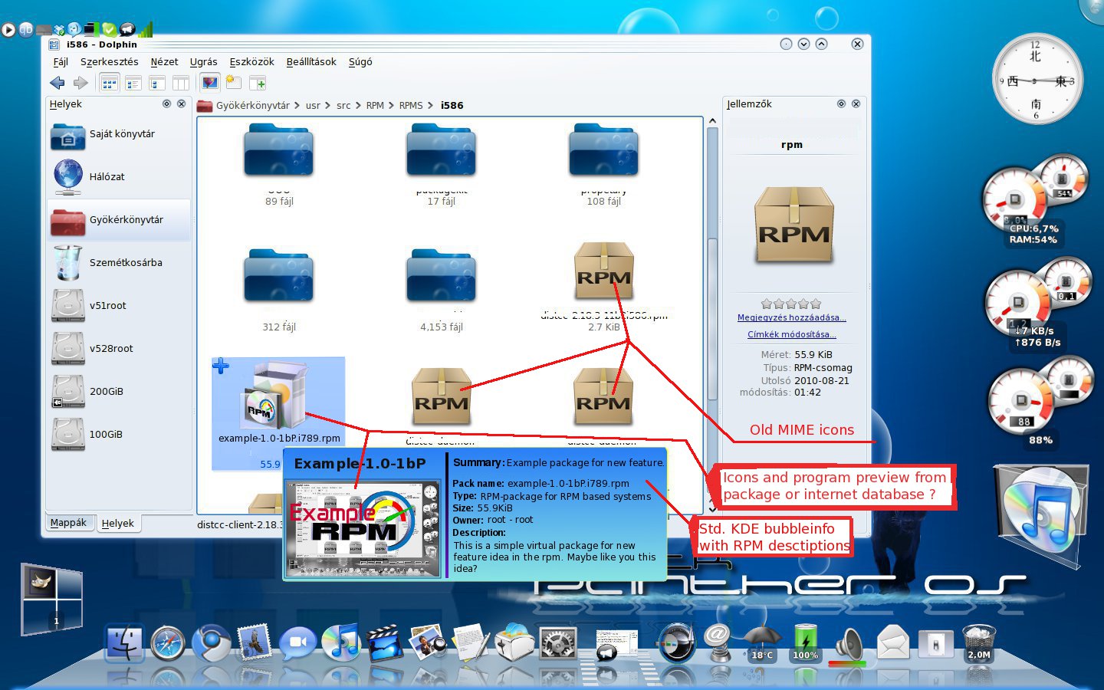
Task: Open Finder from the dock
Action: 124,642
